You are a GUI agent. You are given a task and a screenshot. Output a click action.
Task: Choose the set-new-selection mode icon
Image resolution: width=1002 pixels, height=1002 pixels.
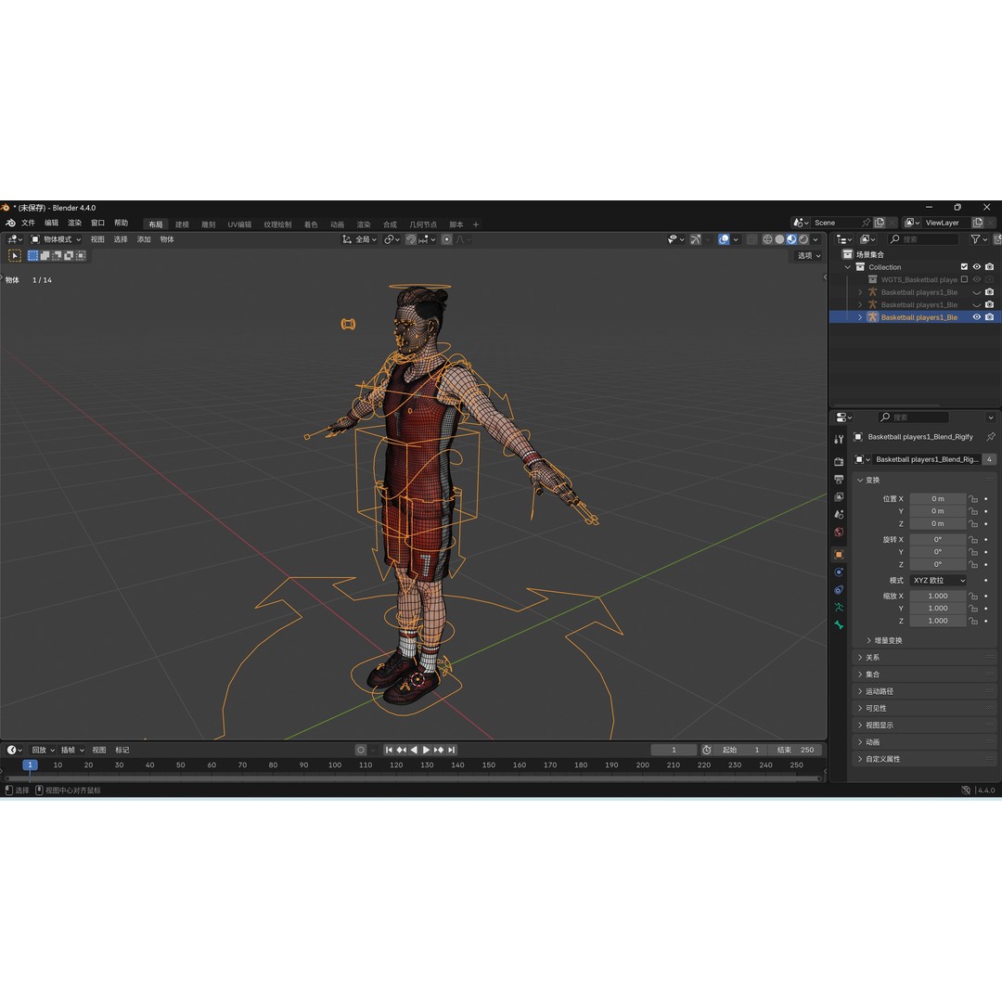(33, 256)
